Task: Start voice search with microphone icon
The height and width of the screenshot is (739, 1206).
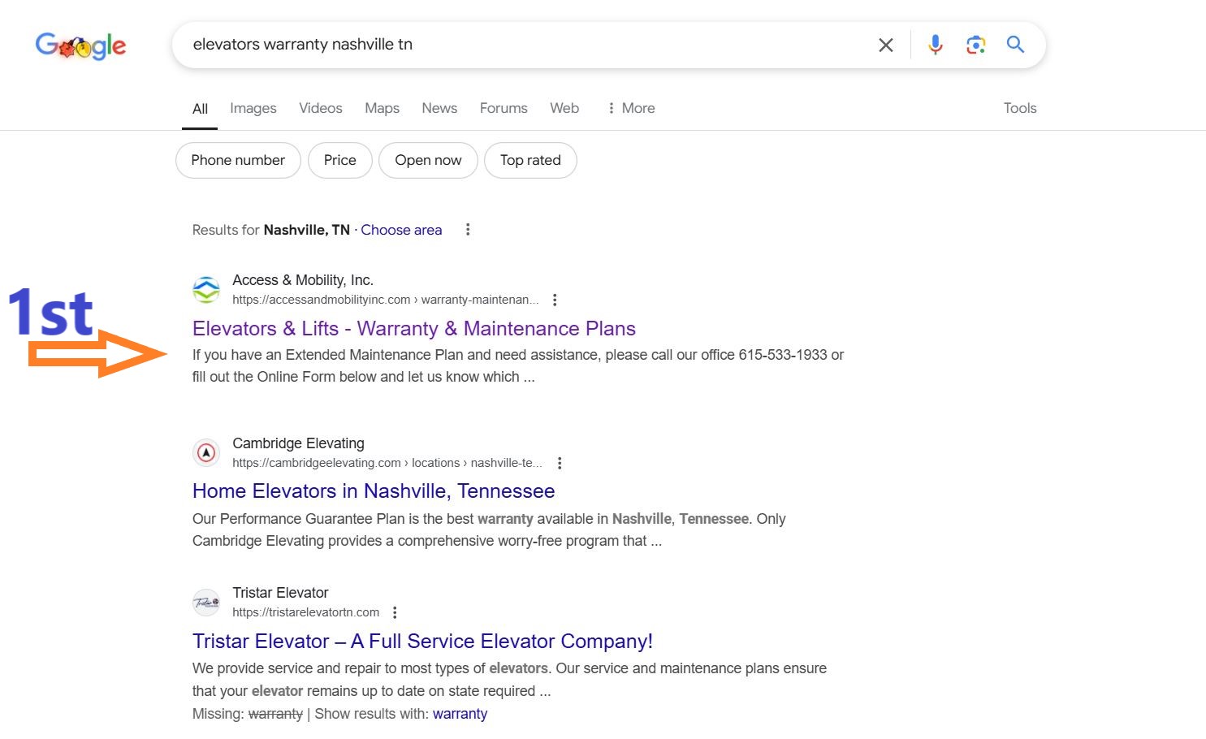Action: pos(936,45)
